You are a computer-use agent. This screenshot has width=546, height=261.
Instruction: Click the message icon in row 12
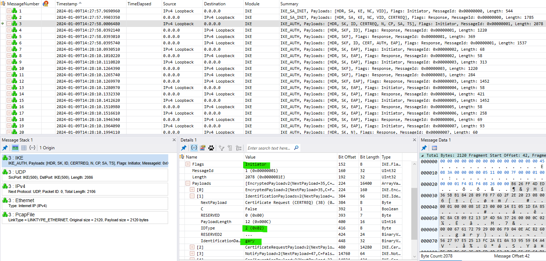15,81
